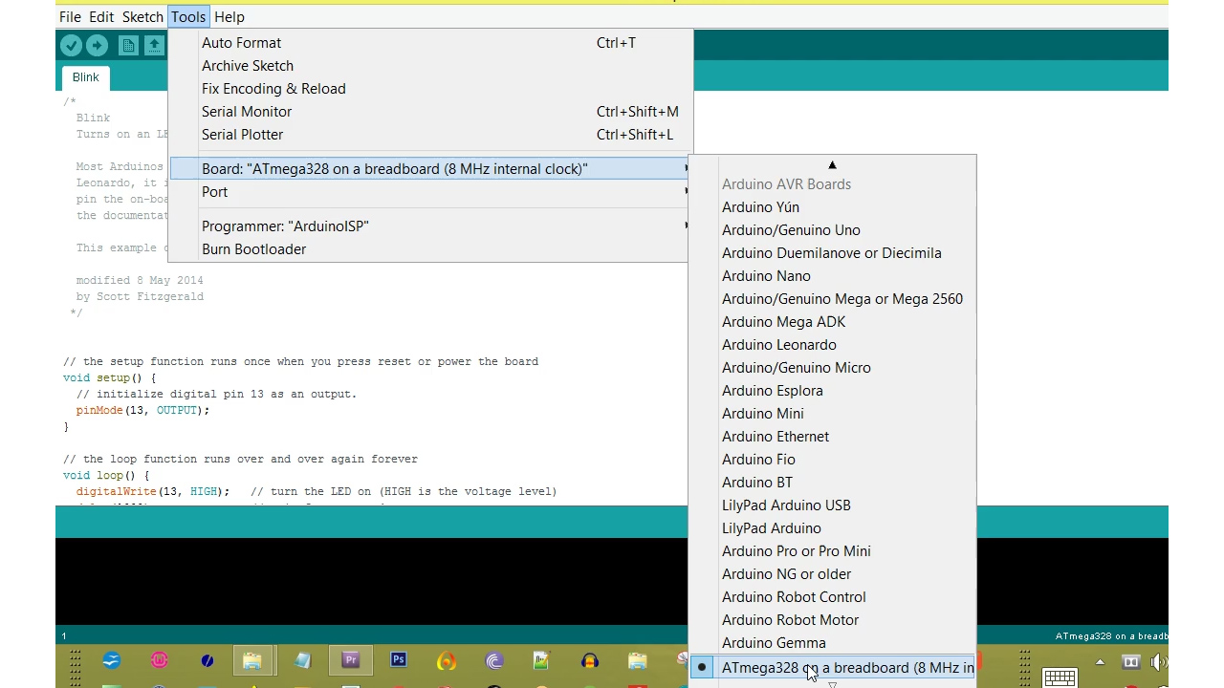Select Arduino NG or older
The height and width of the screenshot is (688, 1224).
click(x=832, y=574)
